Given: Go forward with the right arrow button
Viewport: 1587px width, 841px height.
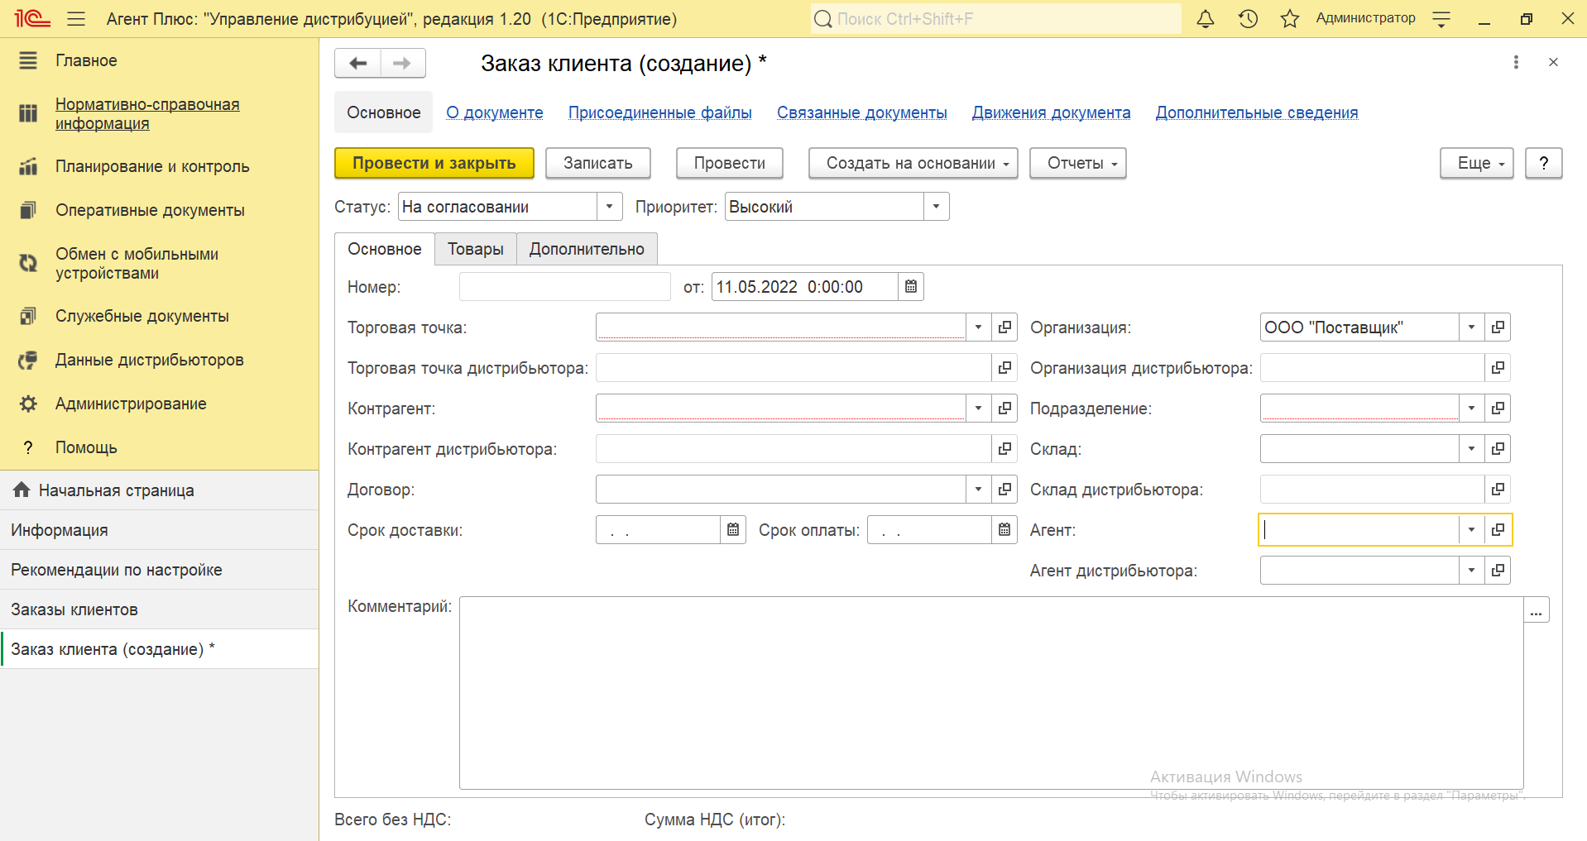Looking at the screenshot, I should click(x=403, y=63).
